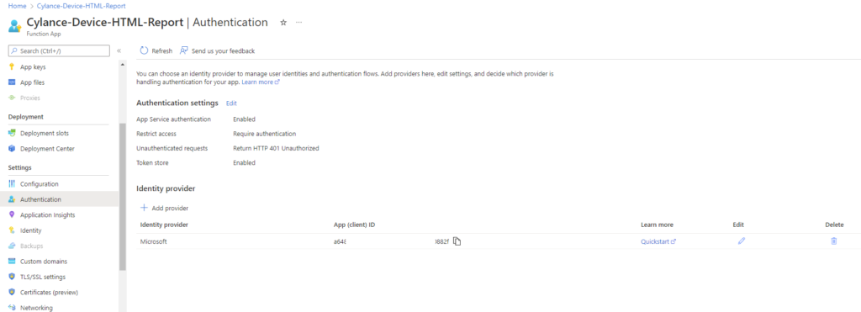Click the Refresh circular arrow icon

144,50
